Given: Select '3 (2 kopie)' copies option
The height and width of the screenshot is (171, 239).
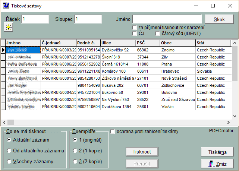Looking at the screenshot, I should pos(76,162).
